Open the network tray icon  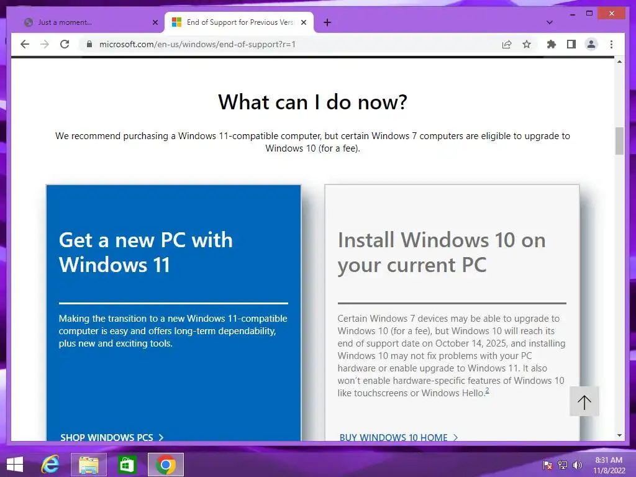[x=563, y=465]
